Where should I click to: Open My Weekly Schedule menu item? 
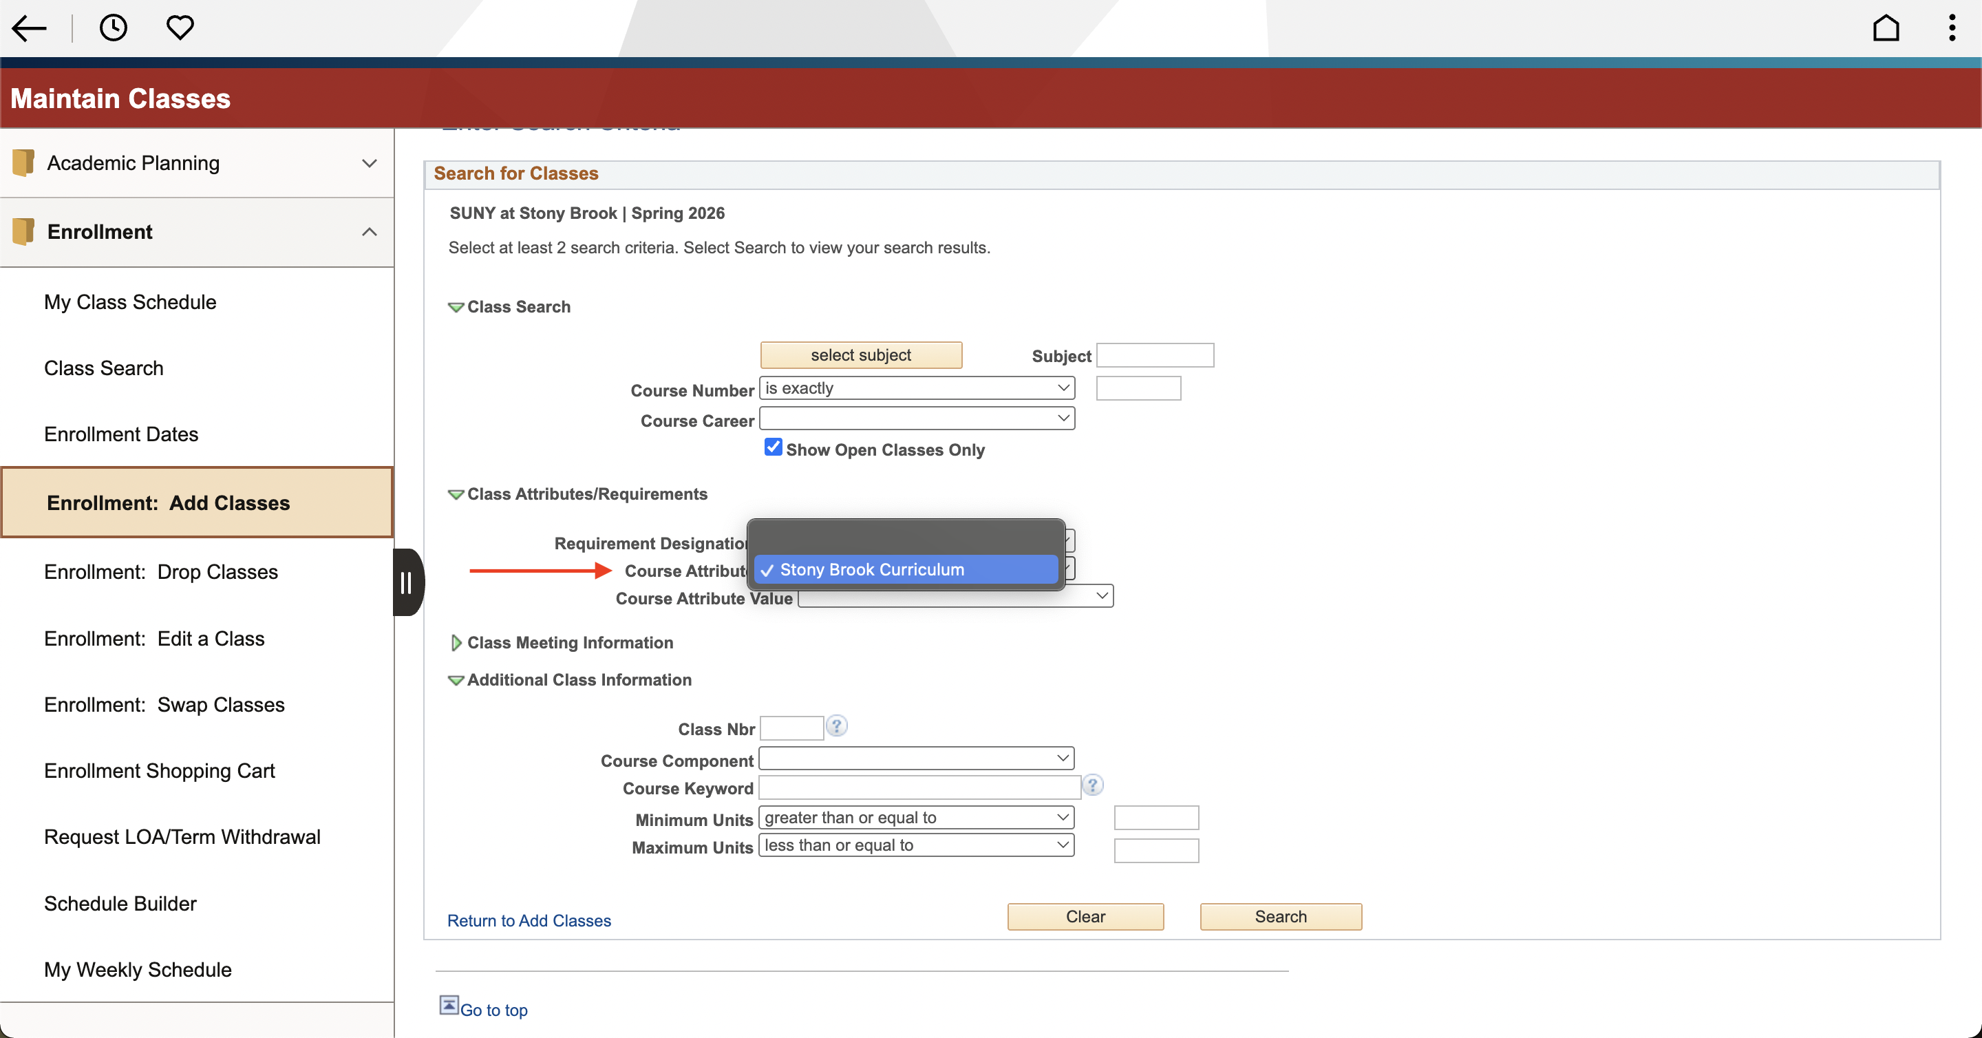138,970
